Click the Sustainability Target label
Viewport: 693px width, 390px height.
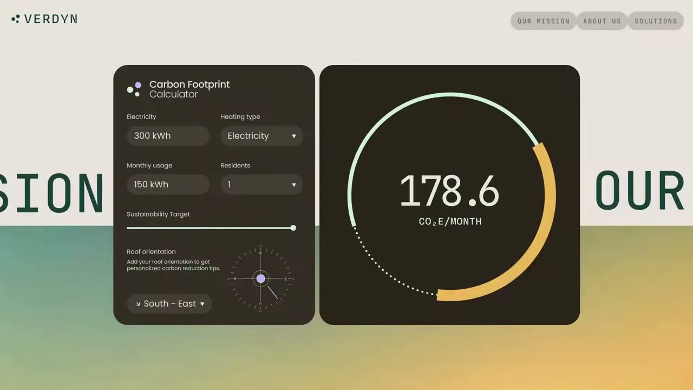[158, 214]
